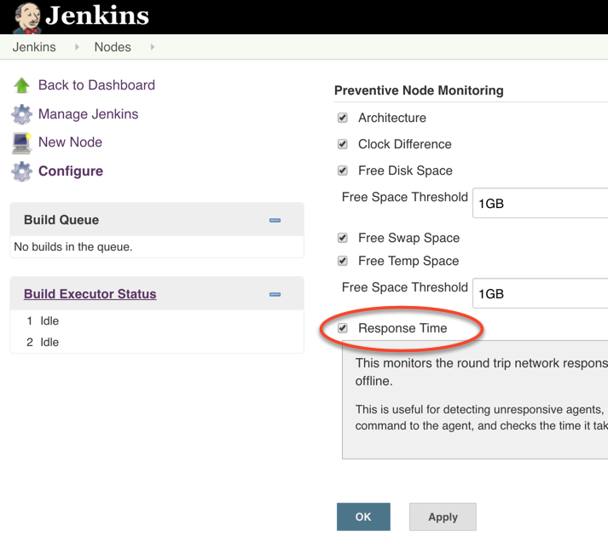Open New Node link
This screenshot has height=543, width=608.
click(x=70, y=142)
